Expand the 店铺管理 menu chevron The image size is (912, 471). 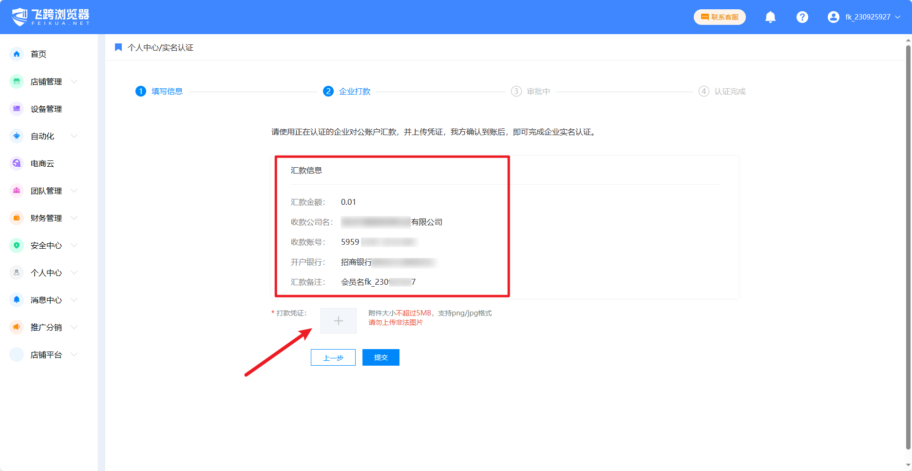pyautogui.click(x=74, y=81)
